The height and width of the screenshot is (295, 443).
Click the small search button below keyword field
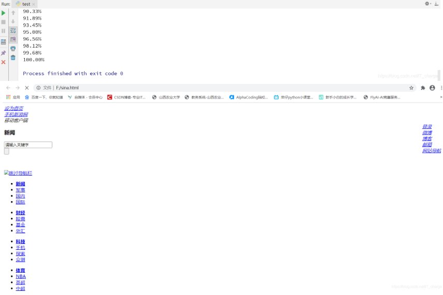tap(7, 151)
